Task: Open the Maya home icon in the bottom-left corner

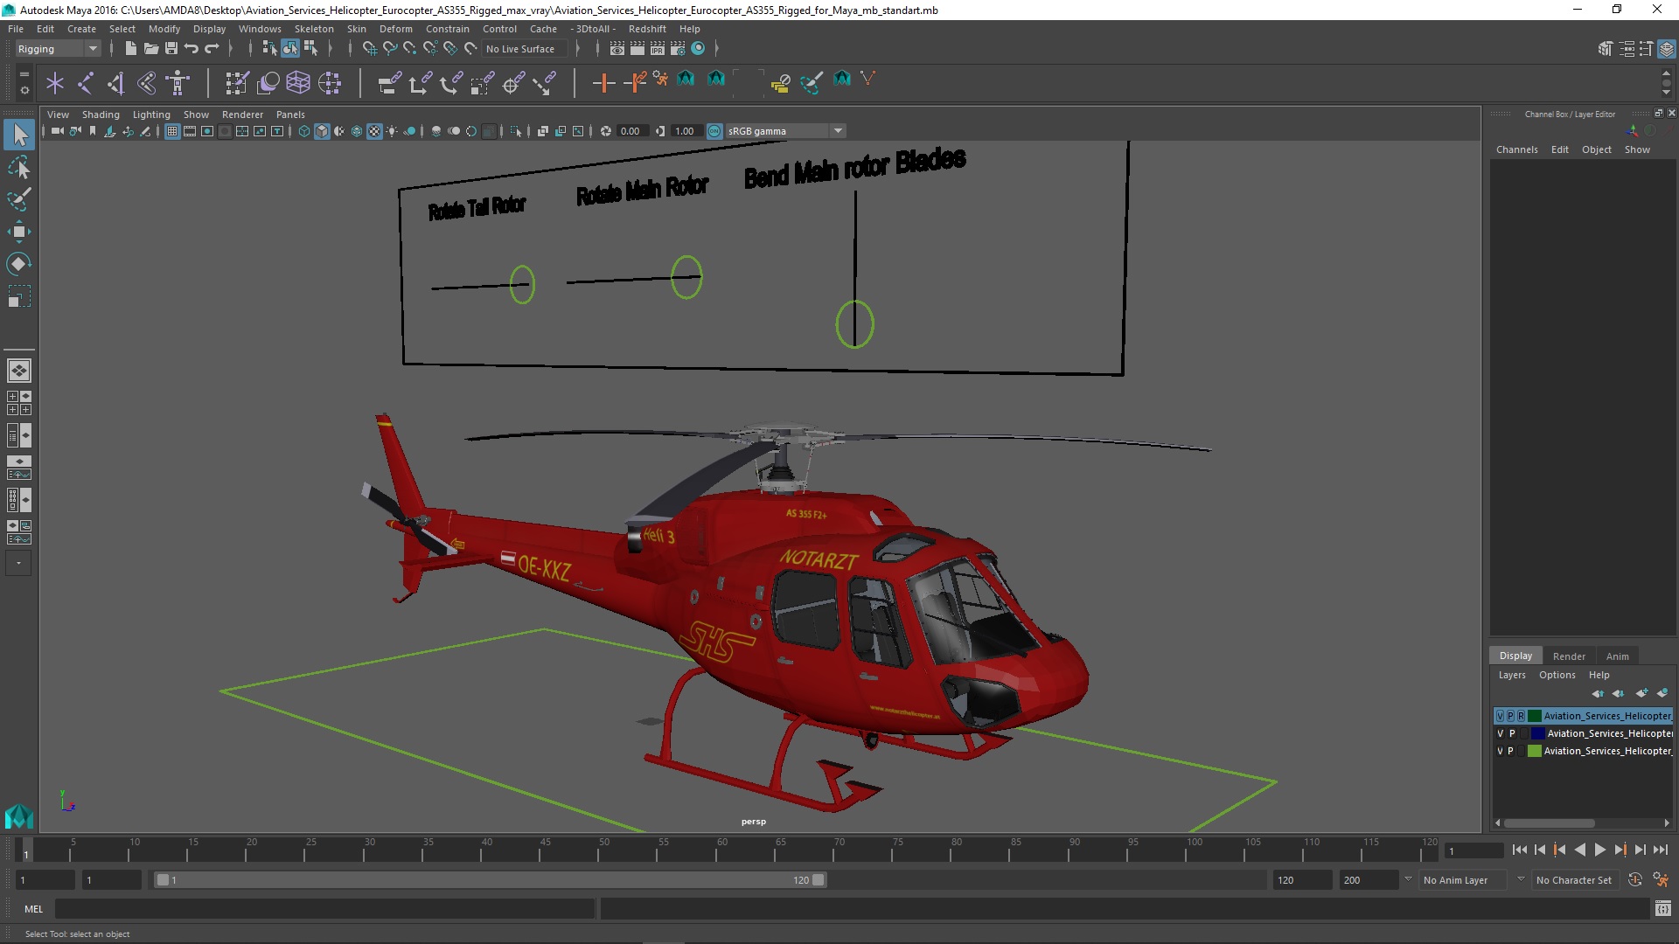Action: click(19, 816)
